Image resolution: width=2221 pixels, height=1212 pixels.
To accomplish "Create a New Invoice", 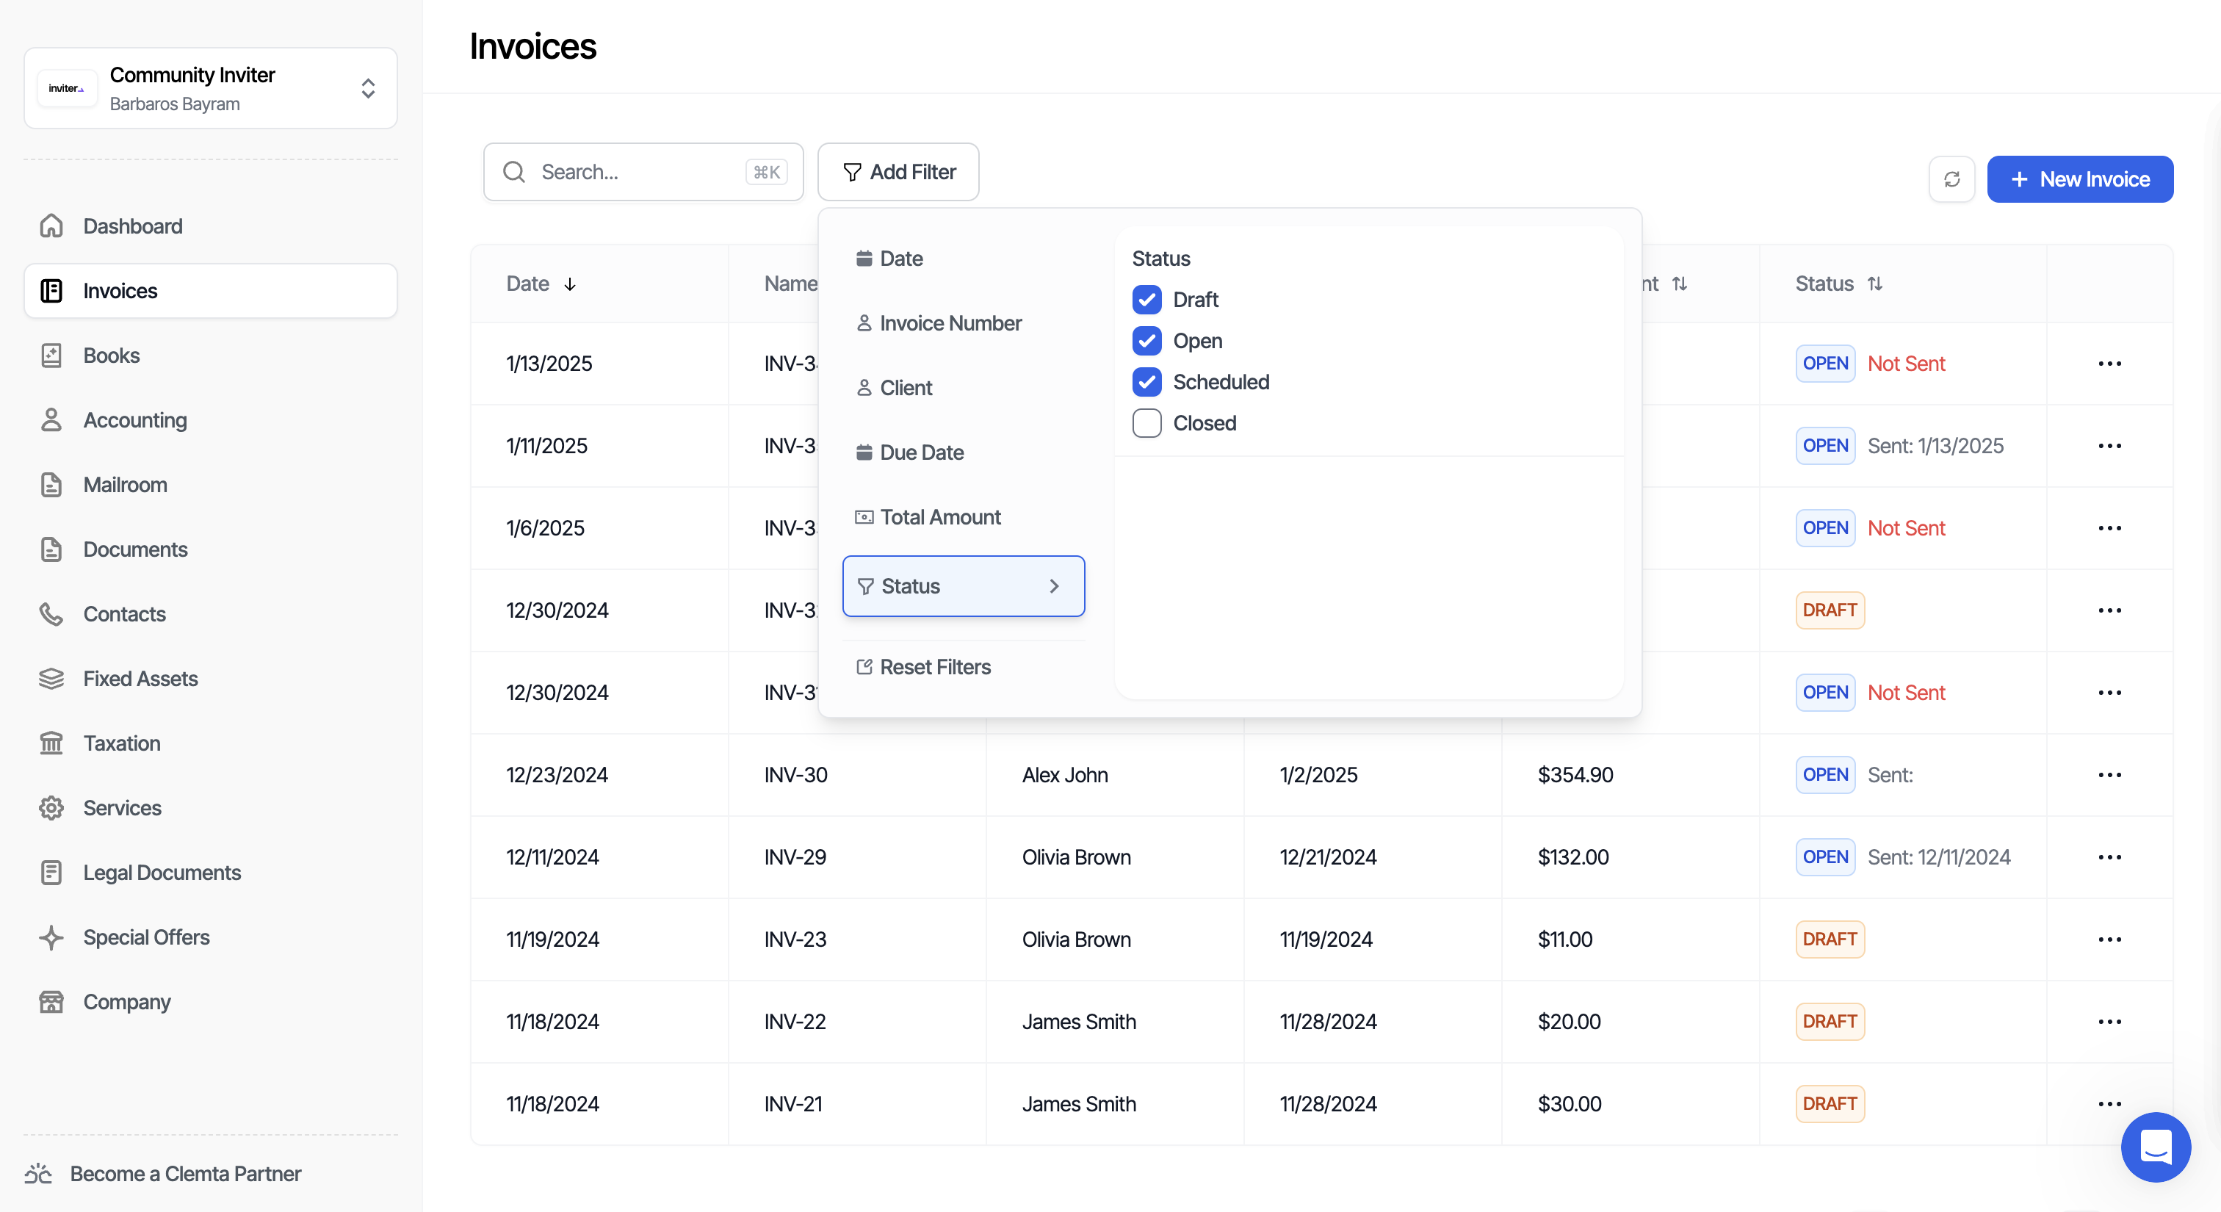I will 2079,179.
